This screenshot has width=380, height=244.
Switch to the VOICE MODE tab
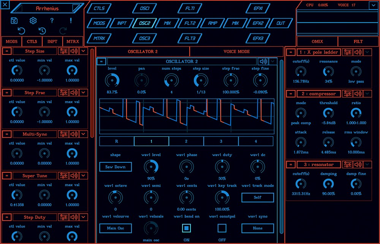tap(237, 52)
